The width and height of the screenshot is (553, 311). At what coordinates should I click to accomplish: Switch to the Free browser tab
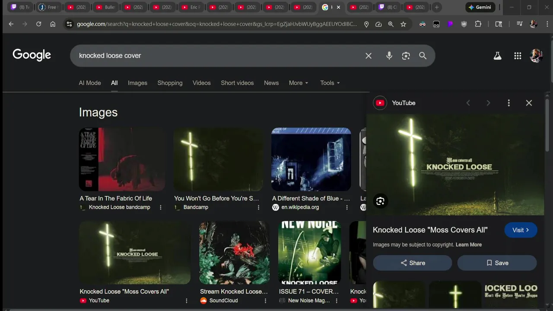click(48, 7)
